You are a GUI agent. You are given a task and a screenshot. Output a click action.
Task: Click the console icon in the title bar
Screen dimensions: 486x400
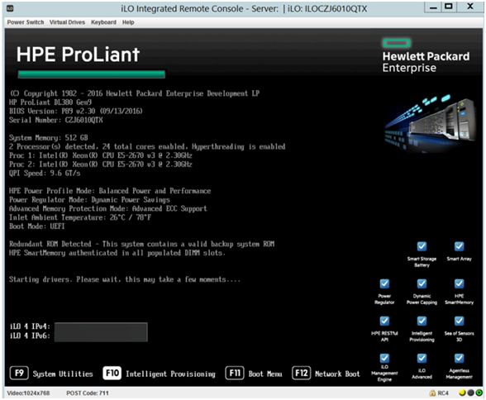10,8
